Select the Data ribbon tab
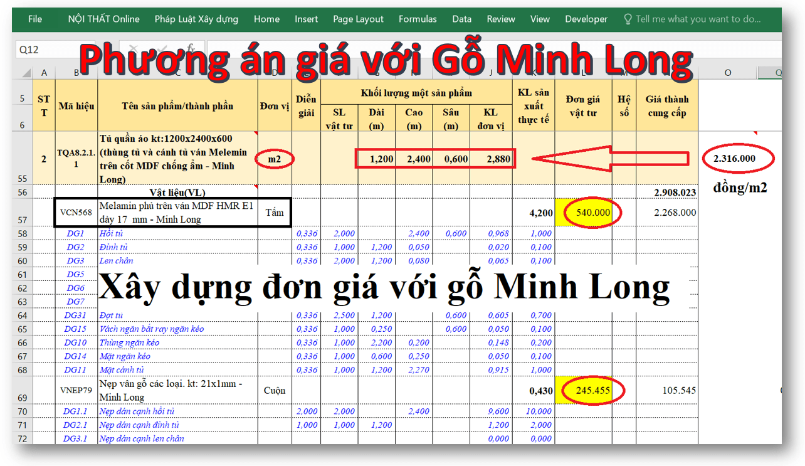805x466 pixels. click(x=461, y=19)
